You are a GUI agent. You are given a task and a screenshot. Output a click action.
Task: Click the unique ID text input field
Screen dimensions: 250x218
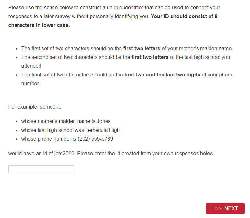click(x=41, y=169)
